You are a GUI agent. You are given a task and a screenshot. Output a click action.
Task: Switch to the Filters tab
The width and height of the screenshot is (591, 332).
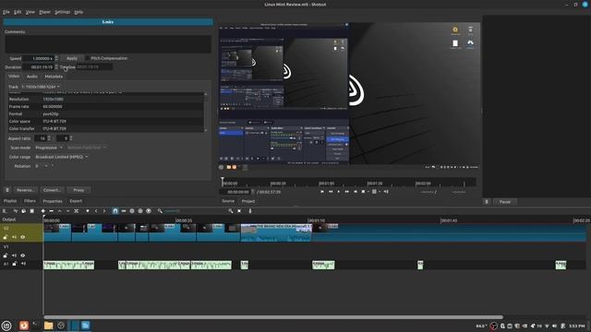[x=30, y=201]
